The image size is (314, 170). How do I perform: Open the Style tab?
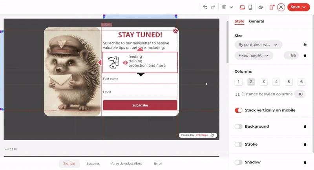(x=239, y=21)
